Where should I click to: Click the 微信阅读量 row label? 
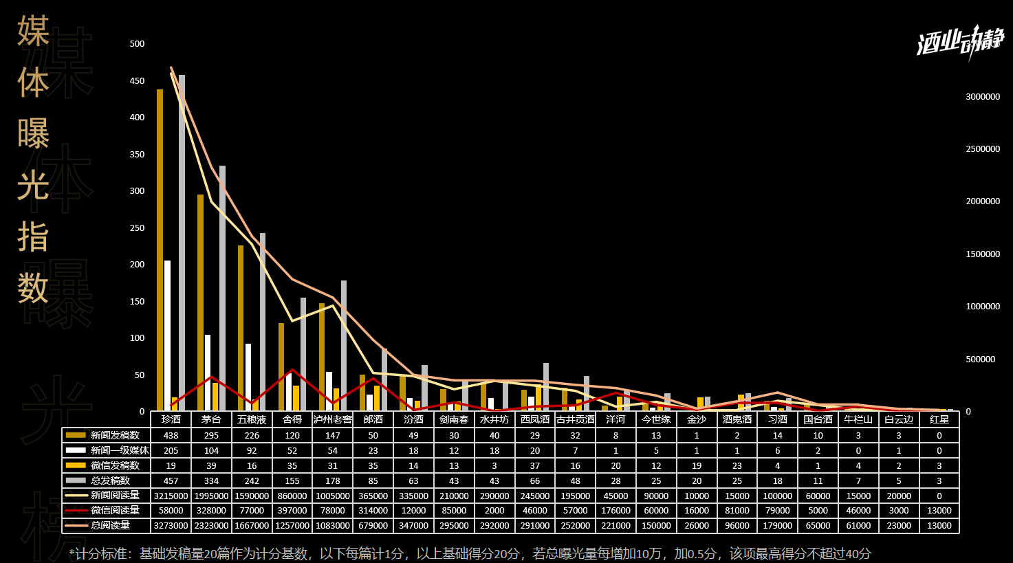[115, 510]
